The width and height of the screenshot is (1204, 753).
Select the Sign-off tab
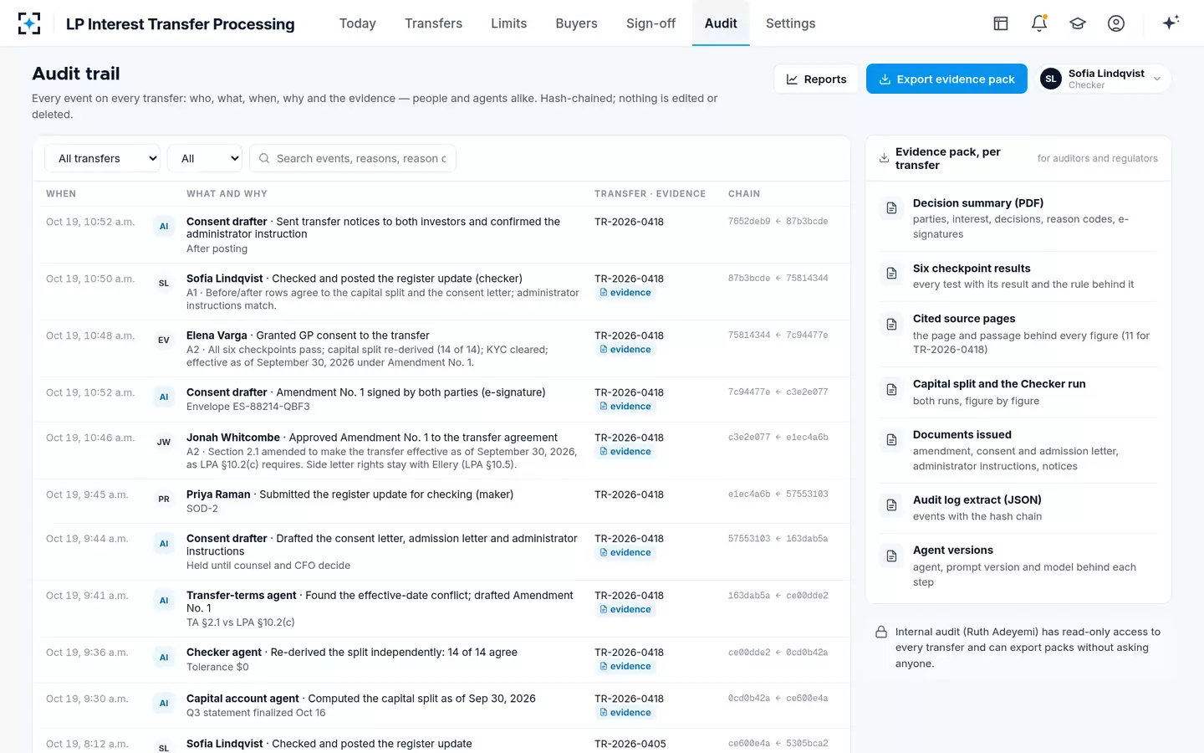tap(650, 23)
